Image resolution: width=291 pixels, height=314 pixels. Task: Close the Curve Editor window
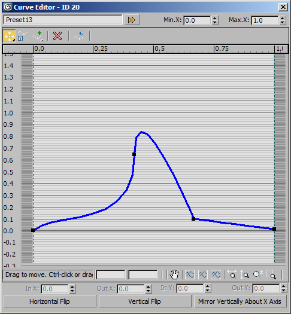(x=283, y=7)
